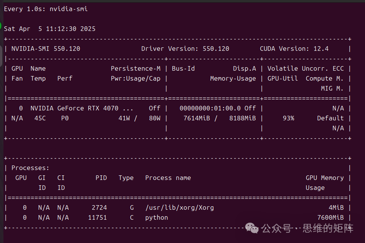This screenshot has height=243, width=365.
Task: Click the 'Pwr:Usage/Cap' header
Action: click(135, 79)
